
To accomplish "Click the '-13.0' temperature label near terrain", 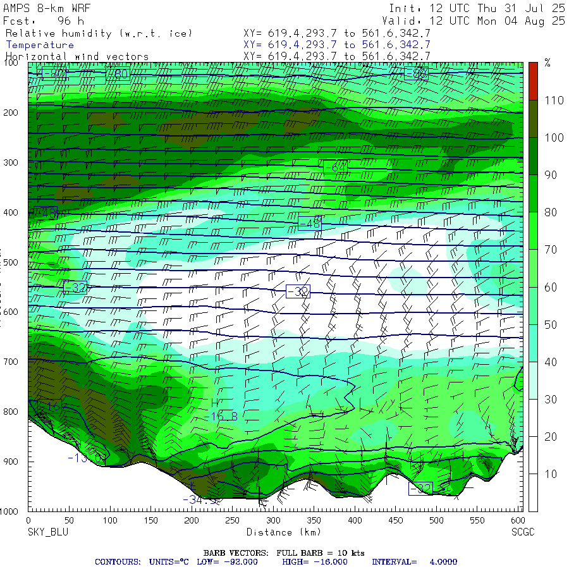I will point(85,458).
